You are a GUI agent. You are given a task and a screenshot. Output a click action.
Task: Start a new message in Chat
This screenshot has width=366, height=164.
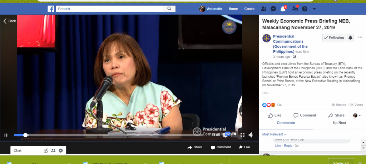(x=46, y=150)
